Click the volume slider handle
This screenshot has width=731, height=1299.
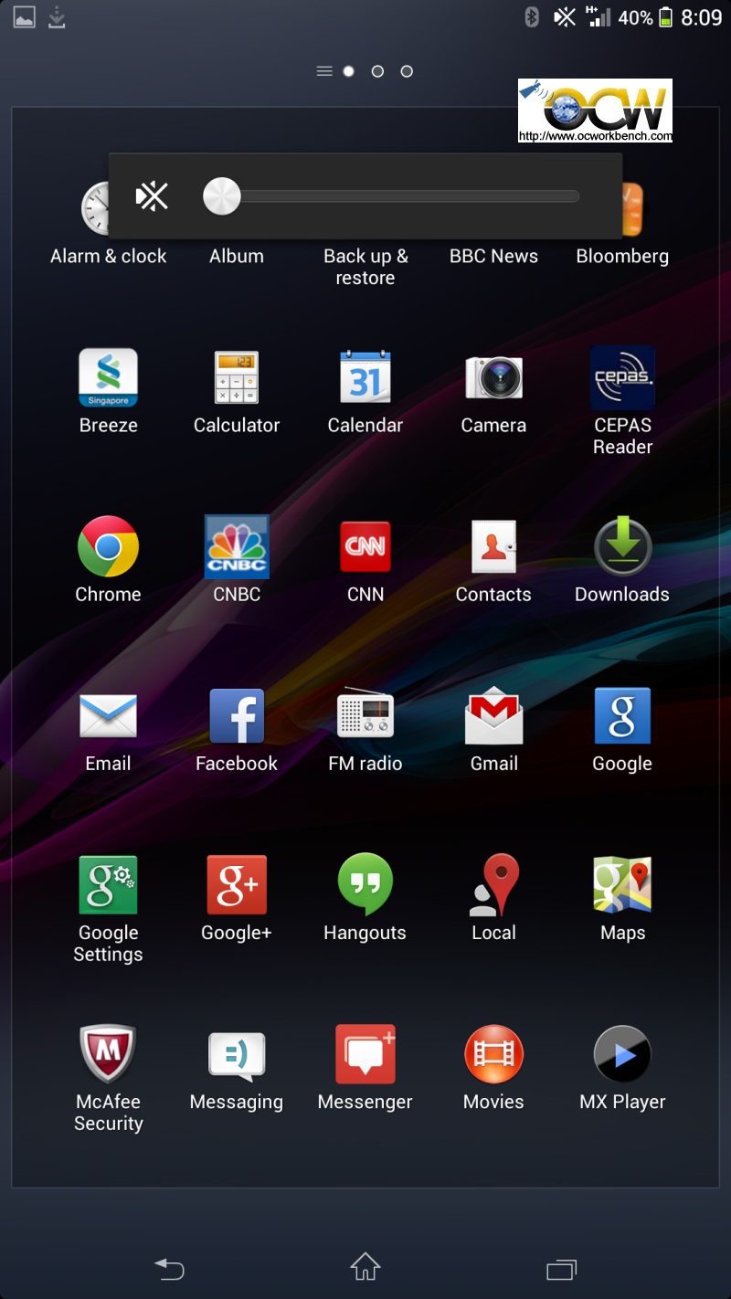coord(221,195)
